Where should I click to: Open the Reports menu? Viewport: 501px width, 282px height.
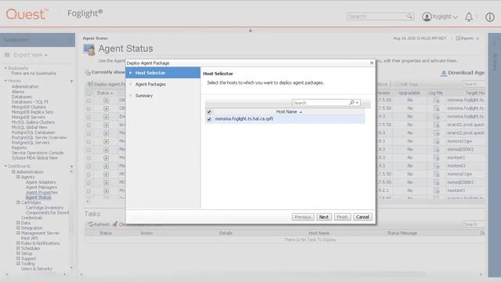[x=467, y=38]
